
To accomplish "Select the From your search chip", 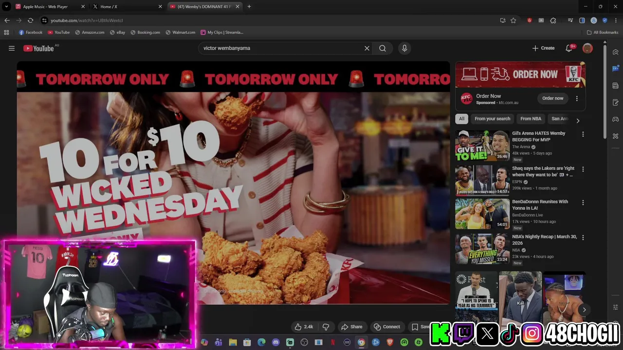I will [x=493, y=119].
